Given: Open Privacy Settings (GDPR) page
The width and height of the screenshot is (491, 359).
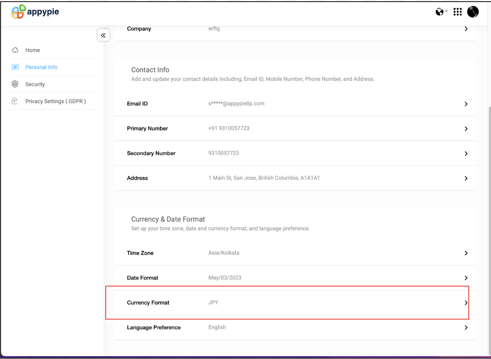Looking at the screenshot, I should 55,101.
